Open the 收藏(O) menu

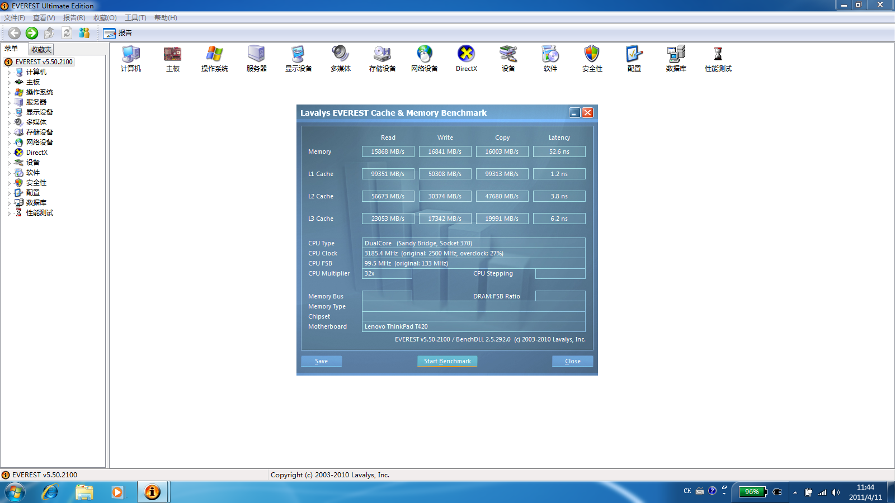point(105,18)
